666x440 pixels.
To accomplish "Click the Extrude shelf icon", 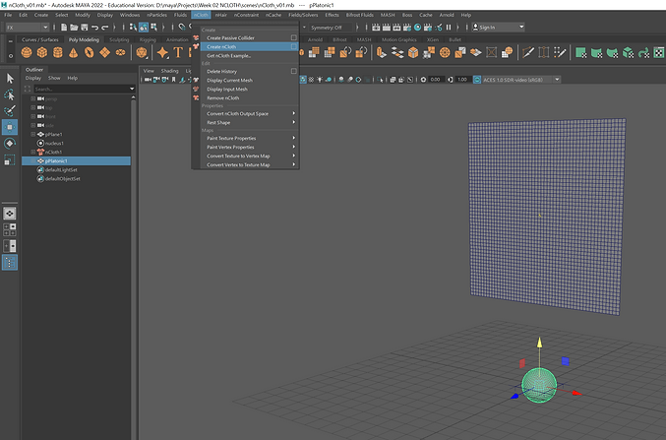I will [382, 53].
